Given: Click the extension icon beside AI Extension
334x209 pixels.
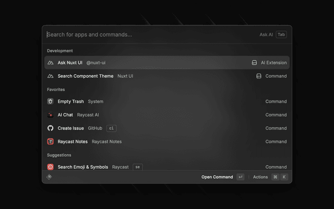Looking at the screenshot, I should click(x=254, y=63).
